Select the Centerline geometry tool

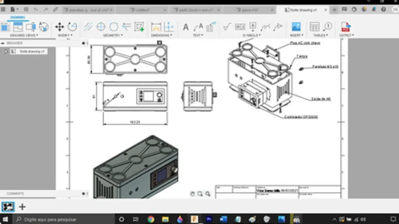pos(88,26)
